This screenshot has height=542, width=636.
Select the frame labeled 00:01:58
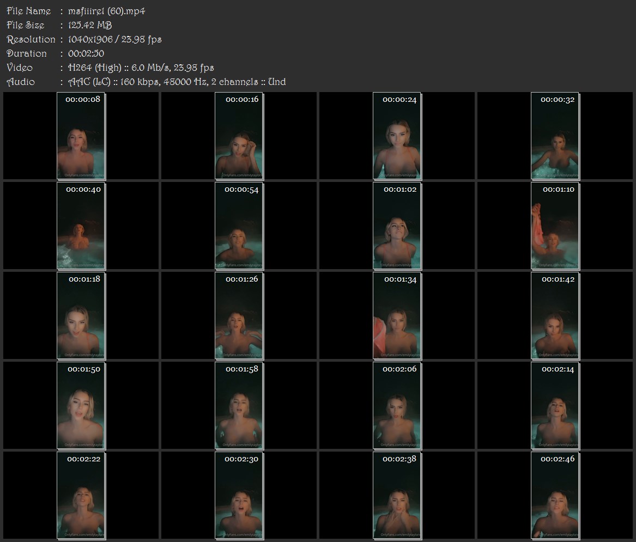tap(239, 406)
